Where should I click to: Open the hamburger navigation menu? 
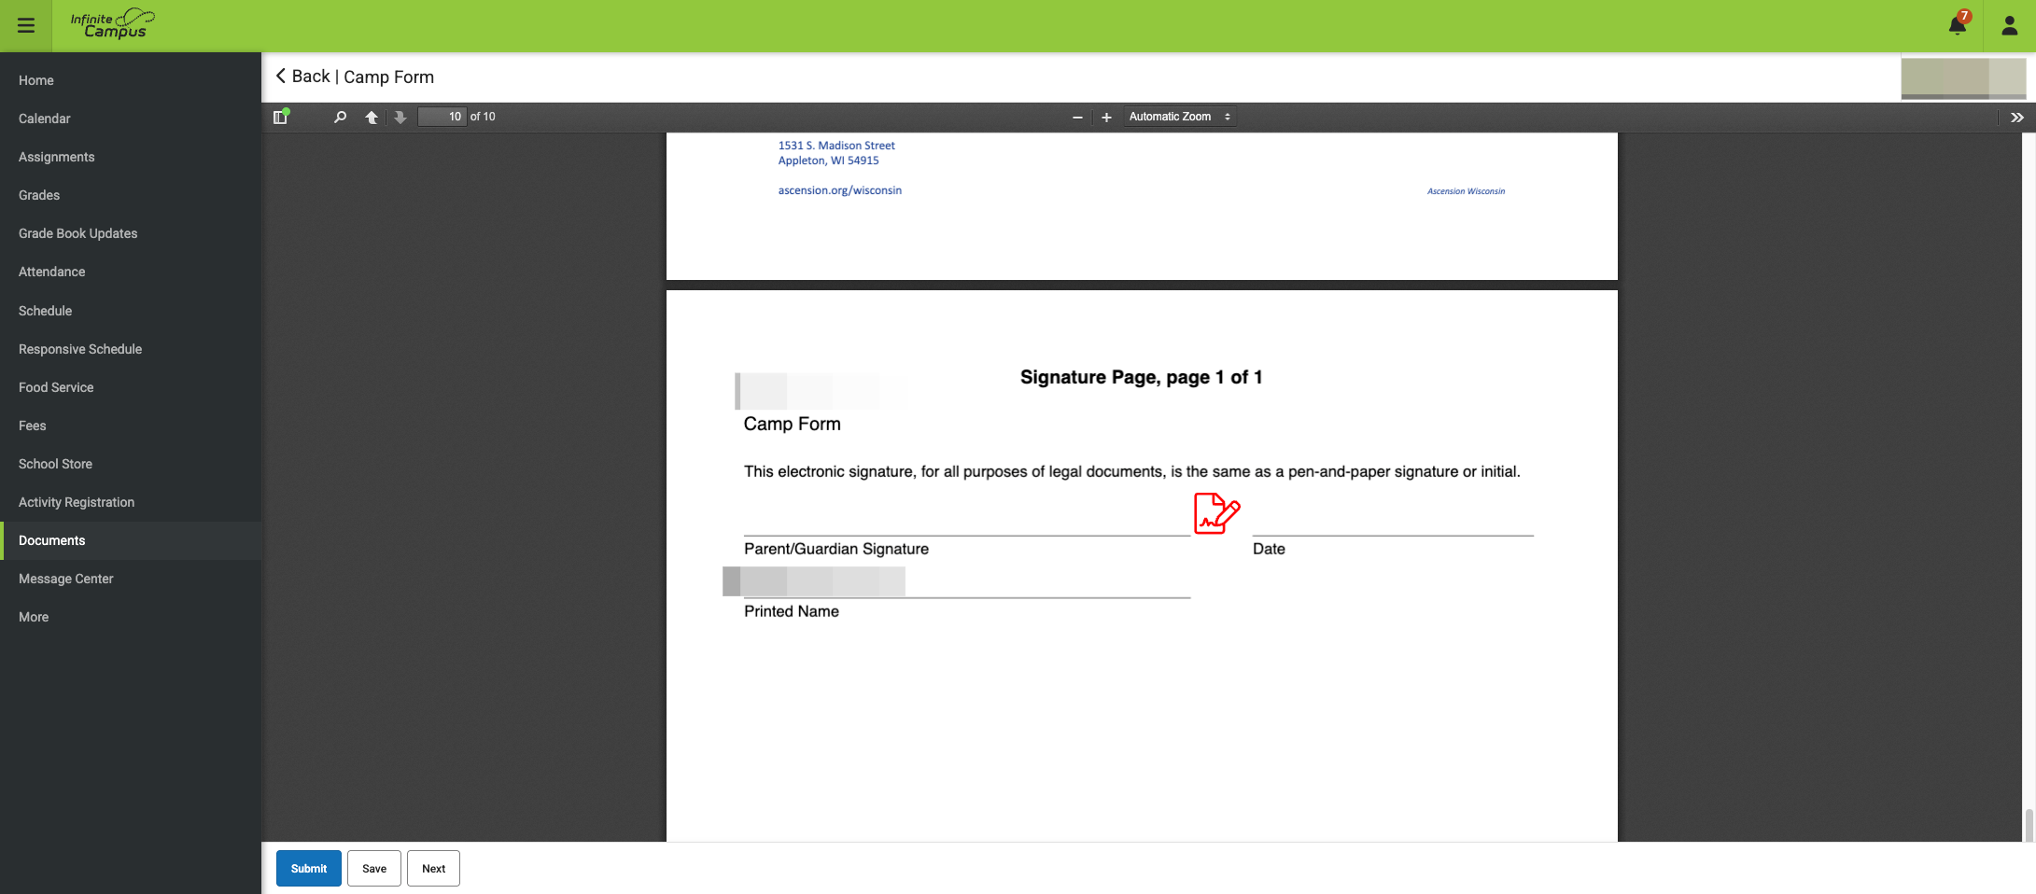[26, 25]
